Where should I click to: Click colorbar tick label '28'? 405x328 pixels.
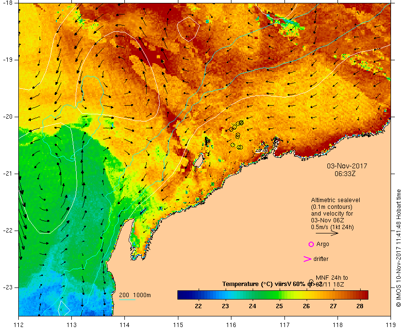coord(360,306)
